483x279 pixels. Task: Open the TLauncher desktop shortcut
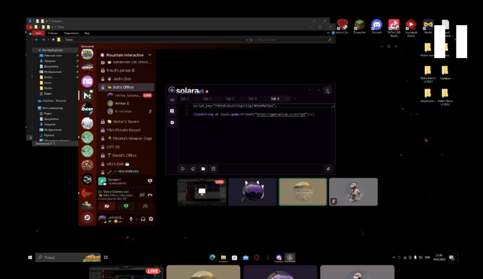click(x=359, y=26)
